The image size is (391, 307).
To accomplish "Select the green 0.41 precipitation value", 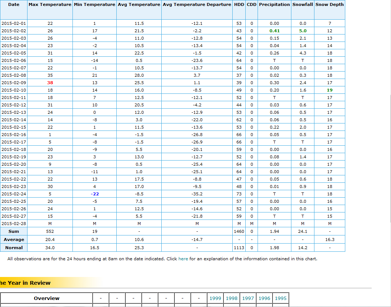I will [274, 31].
